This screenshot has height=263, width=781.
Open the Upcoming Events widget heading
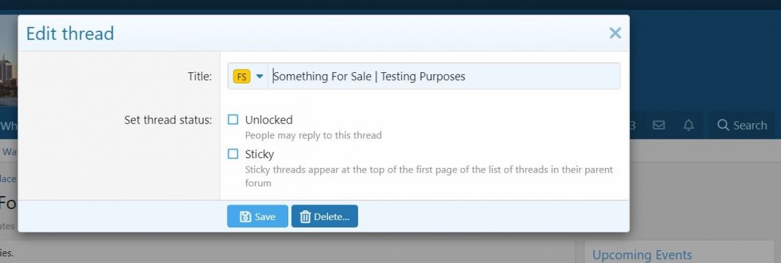(642, 255)
